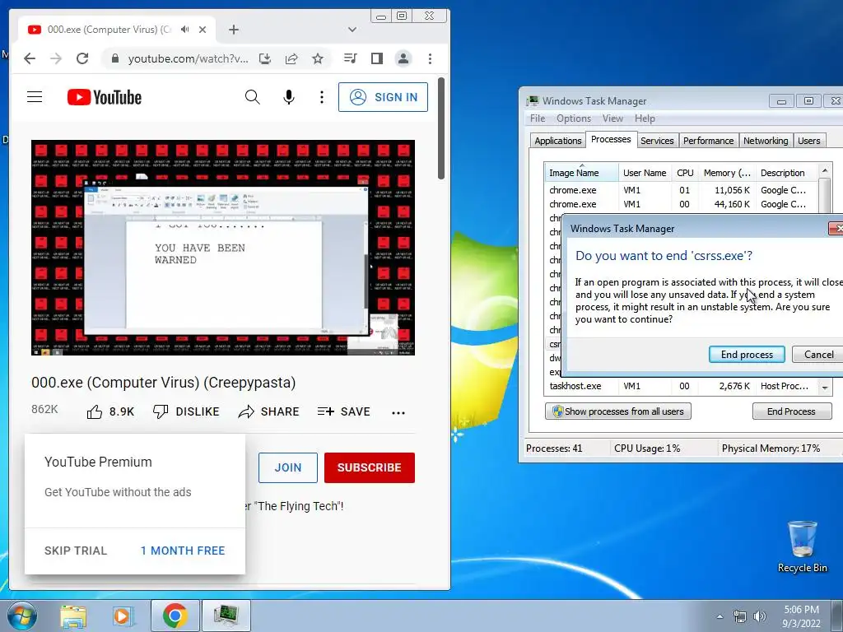Click the share page icon in address bar
The width and height of the screenshot is (843, 632).
pos(291,58)
